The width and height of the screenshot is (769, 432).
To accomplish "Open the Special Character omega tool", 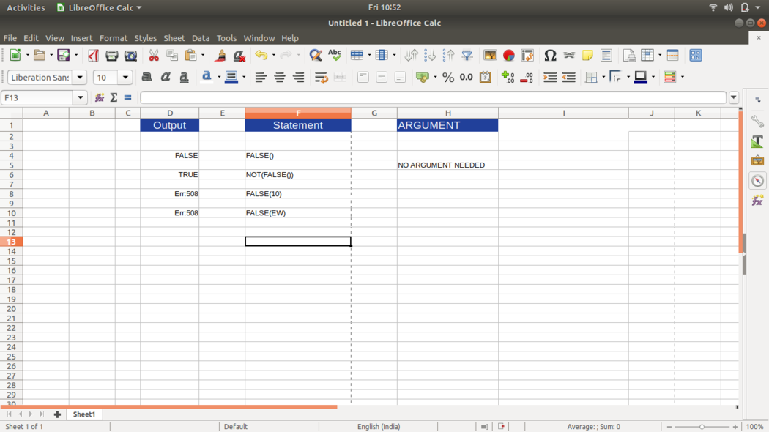I will [550, 56].
